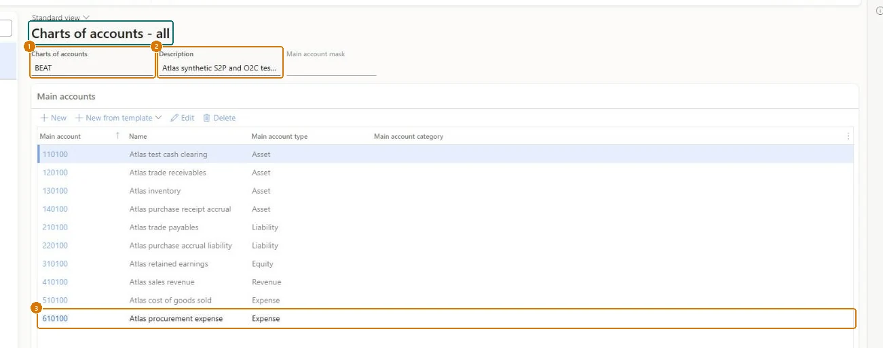Click the Edit button with pencil icon
This screenshot has width=883, height=348.
[x=183, y=118]
